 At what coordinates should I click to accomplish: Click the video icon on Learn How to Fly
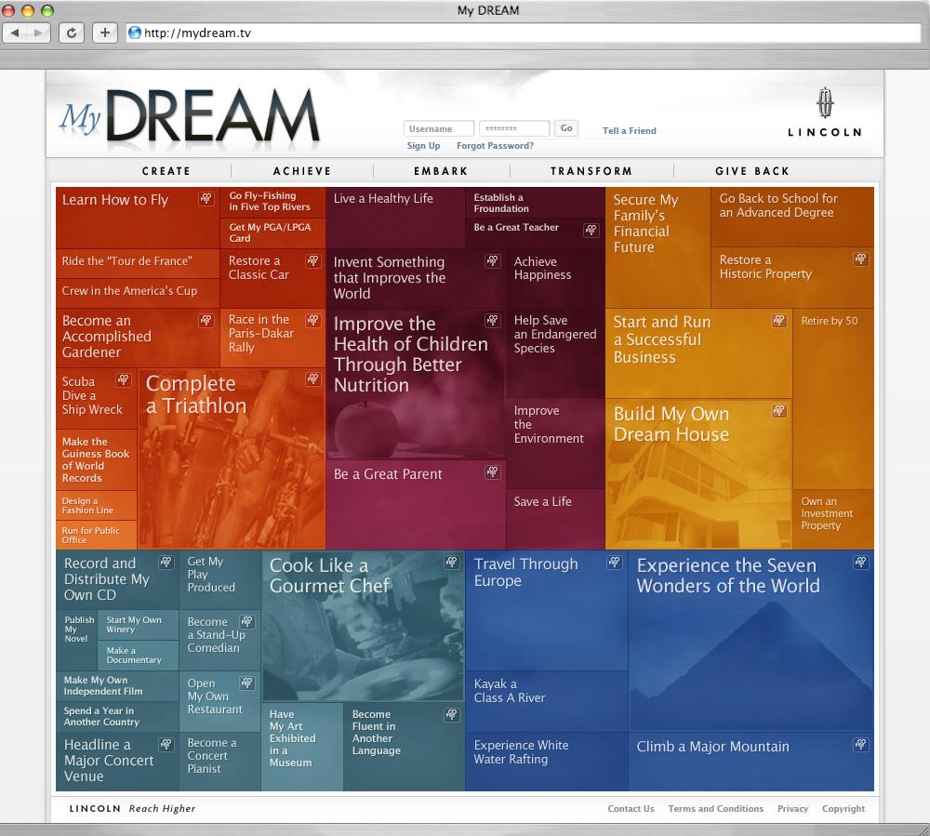[x=206, y=200]
